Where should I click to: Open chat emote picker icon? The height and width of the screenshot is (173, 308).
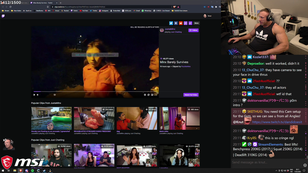305,165
